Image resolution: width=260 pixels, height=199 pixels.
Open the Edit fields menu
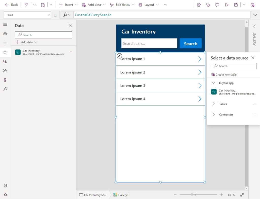(122, 5)
